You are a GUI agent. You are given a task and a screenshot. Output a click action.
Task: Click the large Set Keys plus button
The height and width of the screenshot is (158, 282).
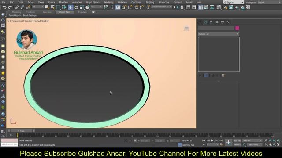[228, 142]
